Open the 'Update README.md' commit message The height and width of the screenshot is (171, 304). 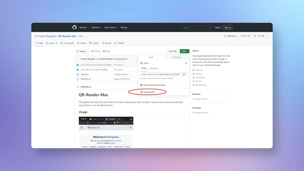[122, 79]
